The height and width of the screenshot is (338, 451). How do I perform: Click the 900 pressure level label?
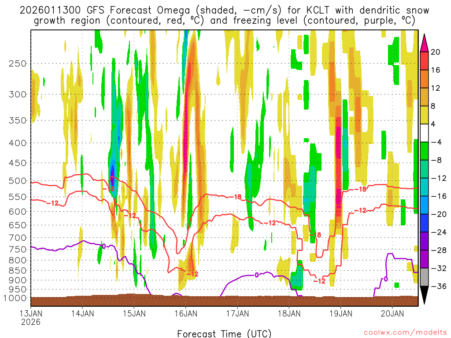18,280
